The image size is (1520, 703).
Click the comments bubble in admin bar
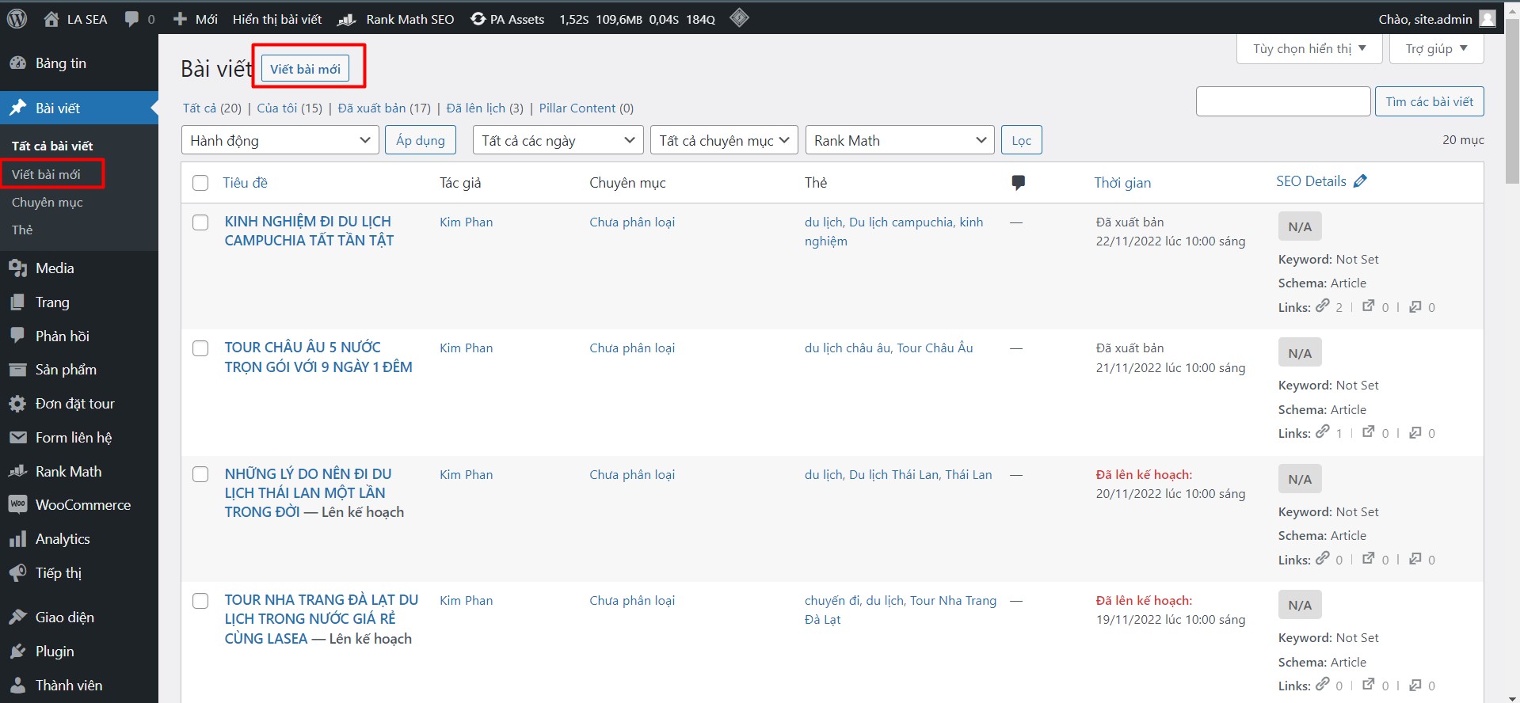[132, 19]
